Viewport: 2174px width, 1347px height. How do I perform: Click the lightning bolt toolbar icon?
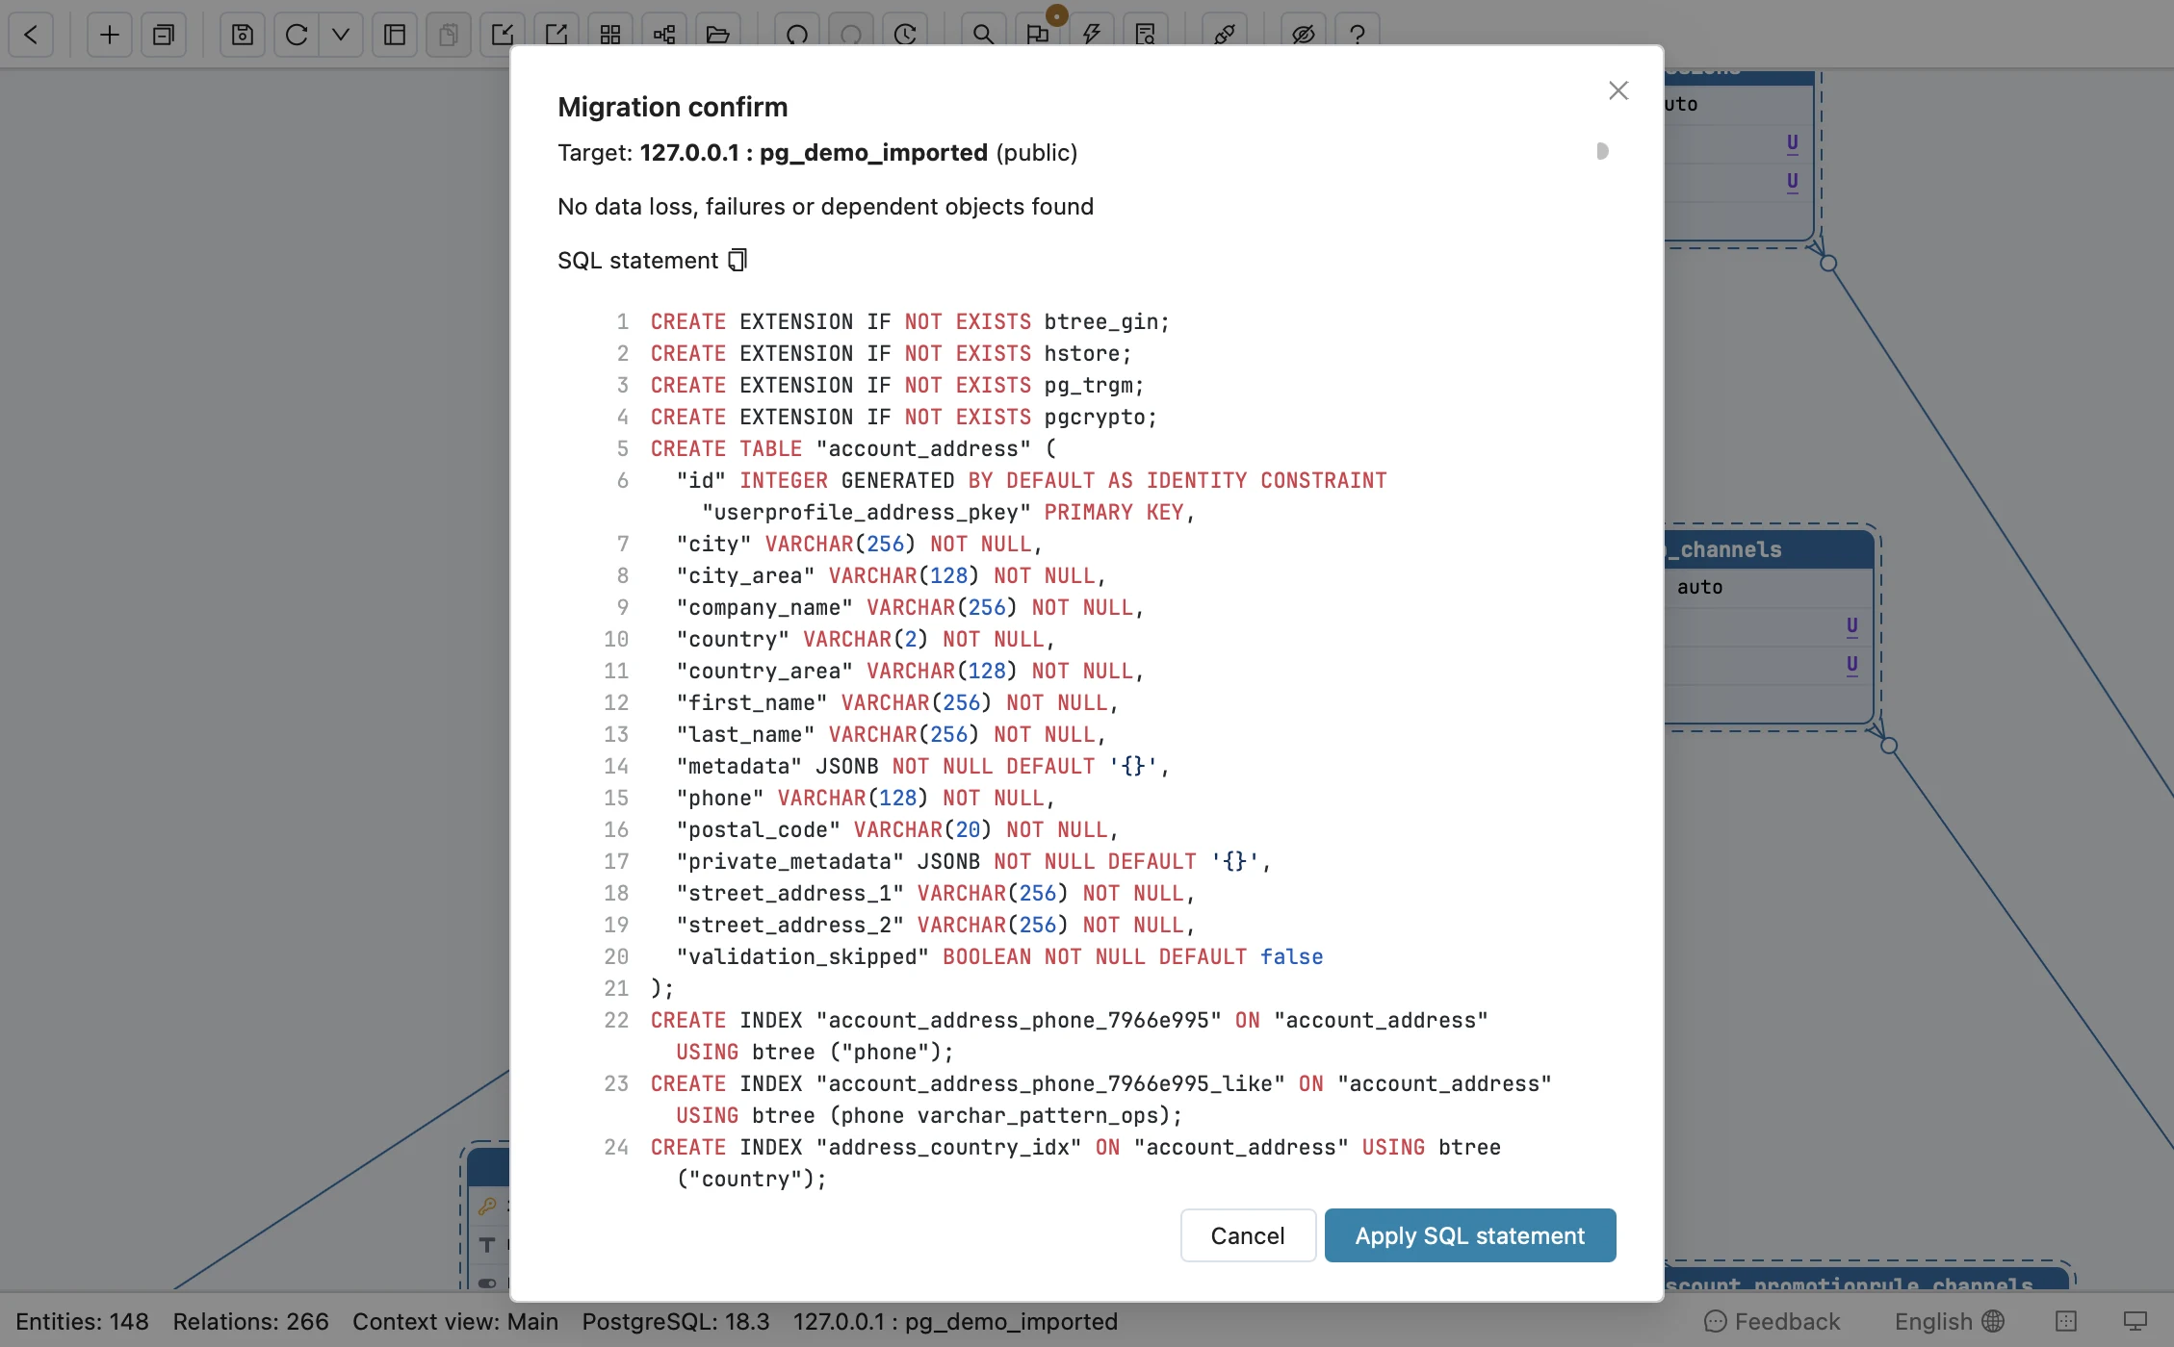tap(1092, 35)
